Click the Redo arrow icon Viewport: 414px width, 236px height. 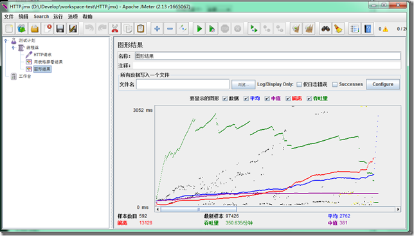point(102,28)
